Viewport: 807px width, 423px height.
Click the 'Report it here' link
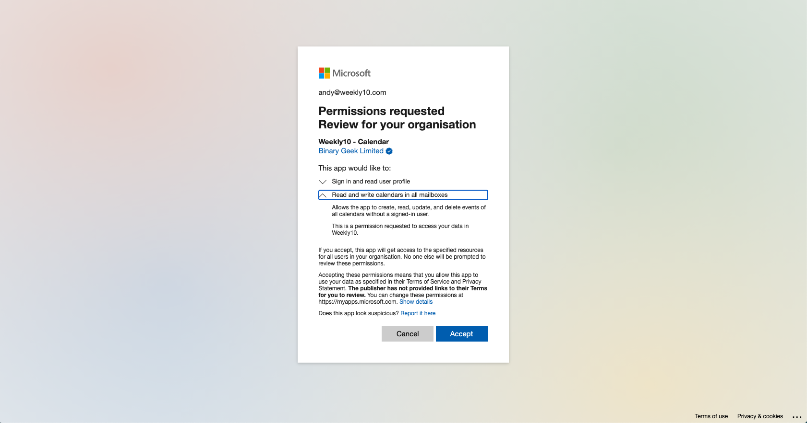[418, 314]
